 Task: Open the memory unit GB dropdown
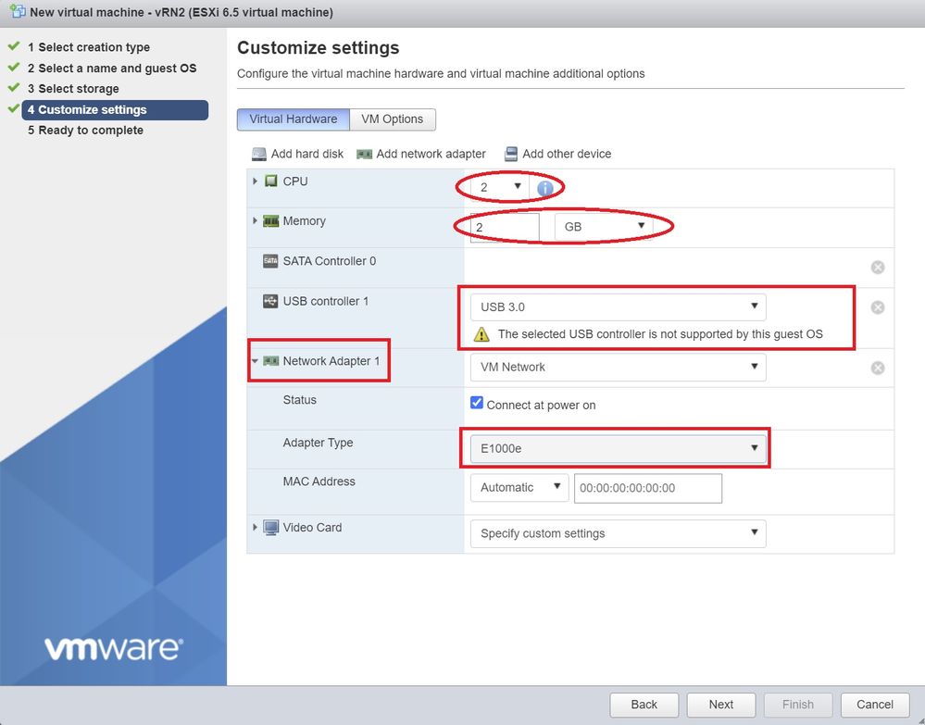(x=604, y=226)
